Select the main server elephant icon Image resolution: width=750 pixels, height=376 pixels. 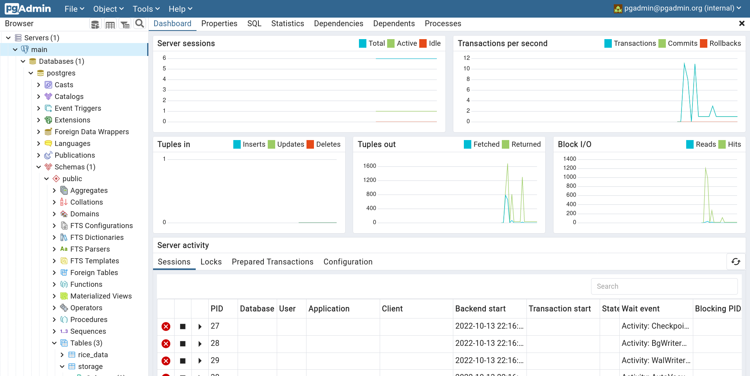pos(25,50)
